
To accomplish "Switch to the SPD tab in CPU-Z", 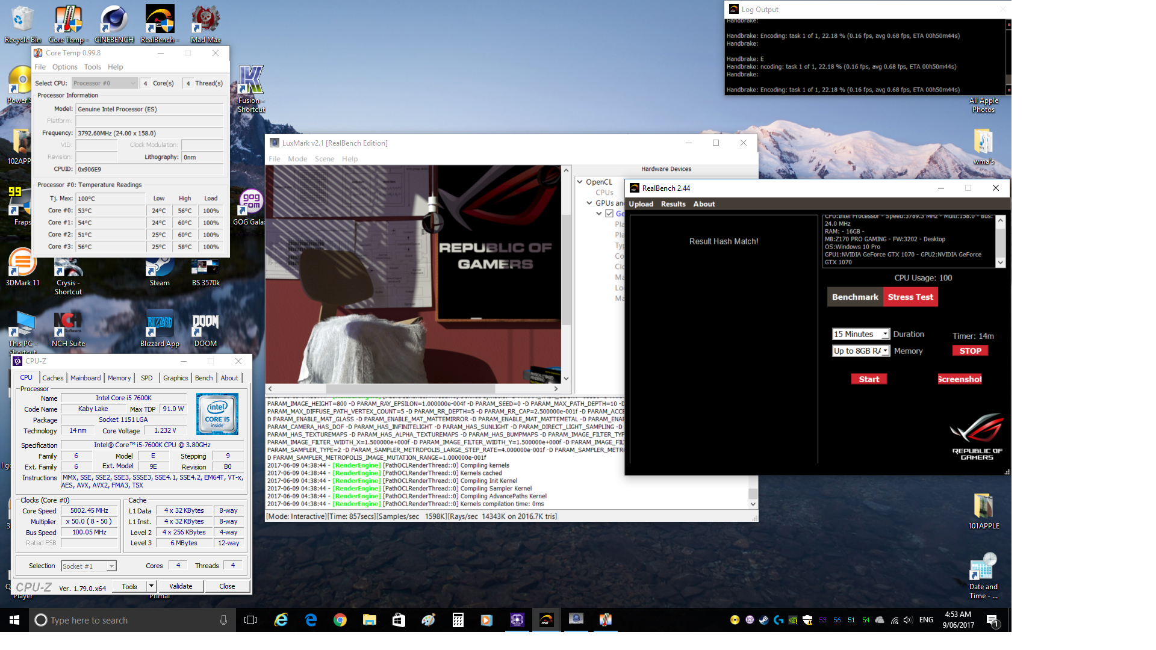I will coord(146,378).
